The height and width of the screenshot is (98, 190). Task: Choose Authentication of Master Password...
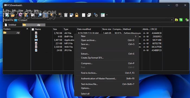pos(106,79)
